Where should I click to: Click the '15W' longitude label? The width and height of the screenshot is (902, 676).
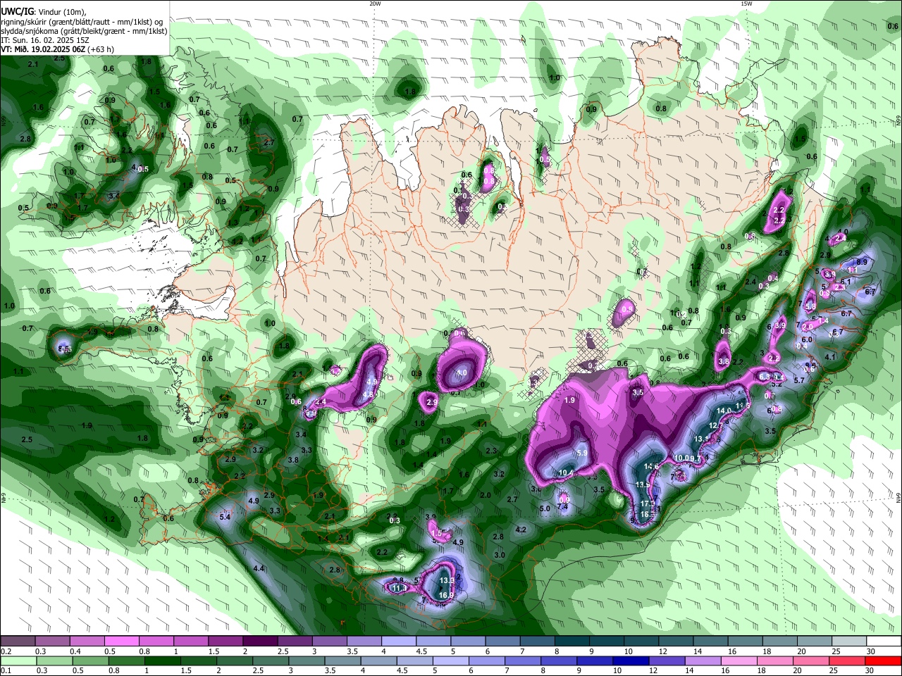point(746,4)
